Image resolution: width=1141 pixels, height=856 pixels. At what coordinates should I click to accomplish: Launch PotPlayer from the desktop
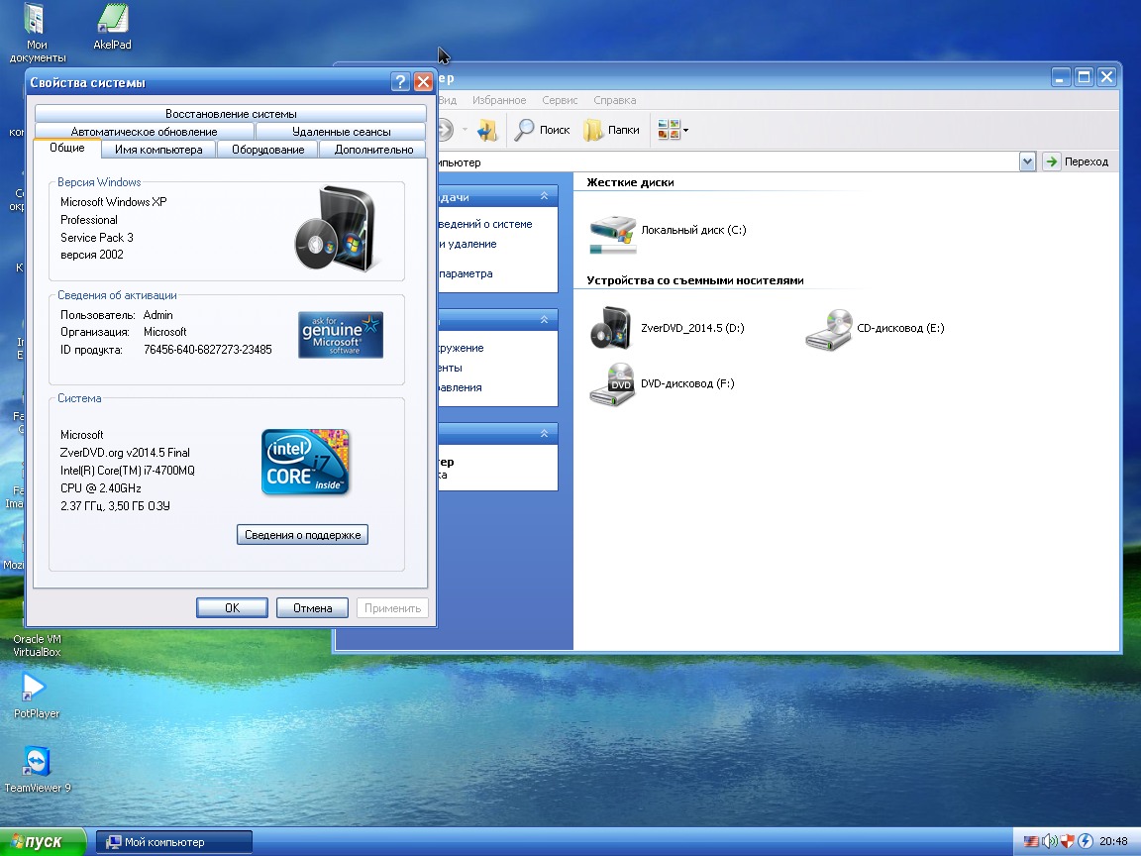click(x=36, y=688)
